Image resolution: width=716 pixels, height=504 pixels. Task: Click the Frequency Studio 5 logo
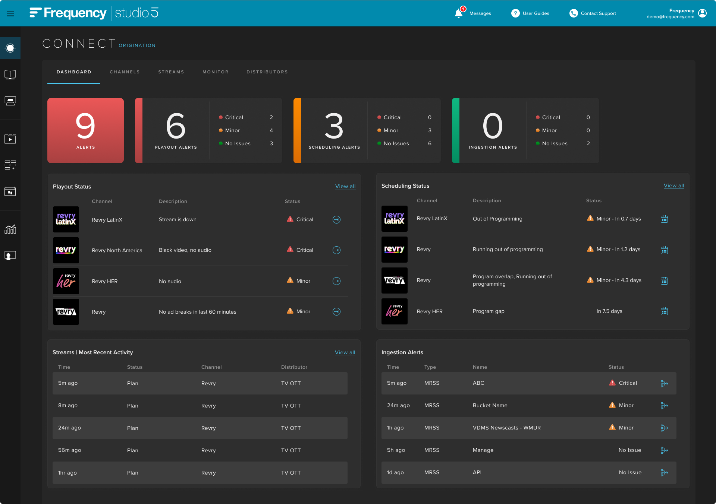(94, 13)
